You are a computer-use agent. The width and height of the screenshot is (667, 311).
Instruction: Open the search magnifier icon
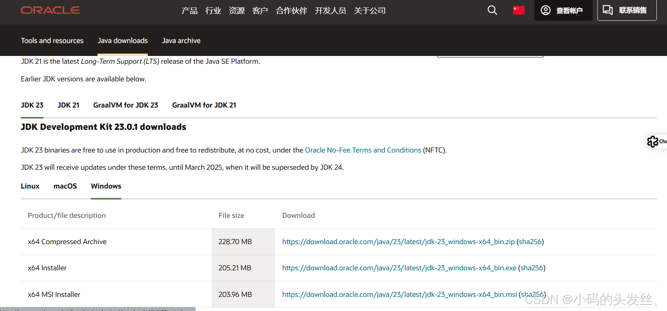(x=492, y=10)
